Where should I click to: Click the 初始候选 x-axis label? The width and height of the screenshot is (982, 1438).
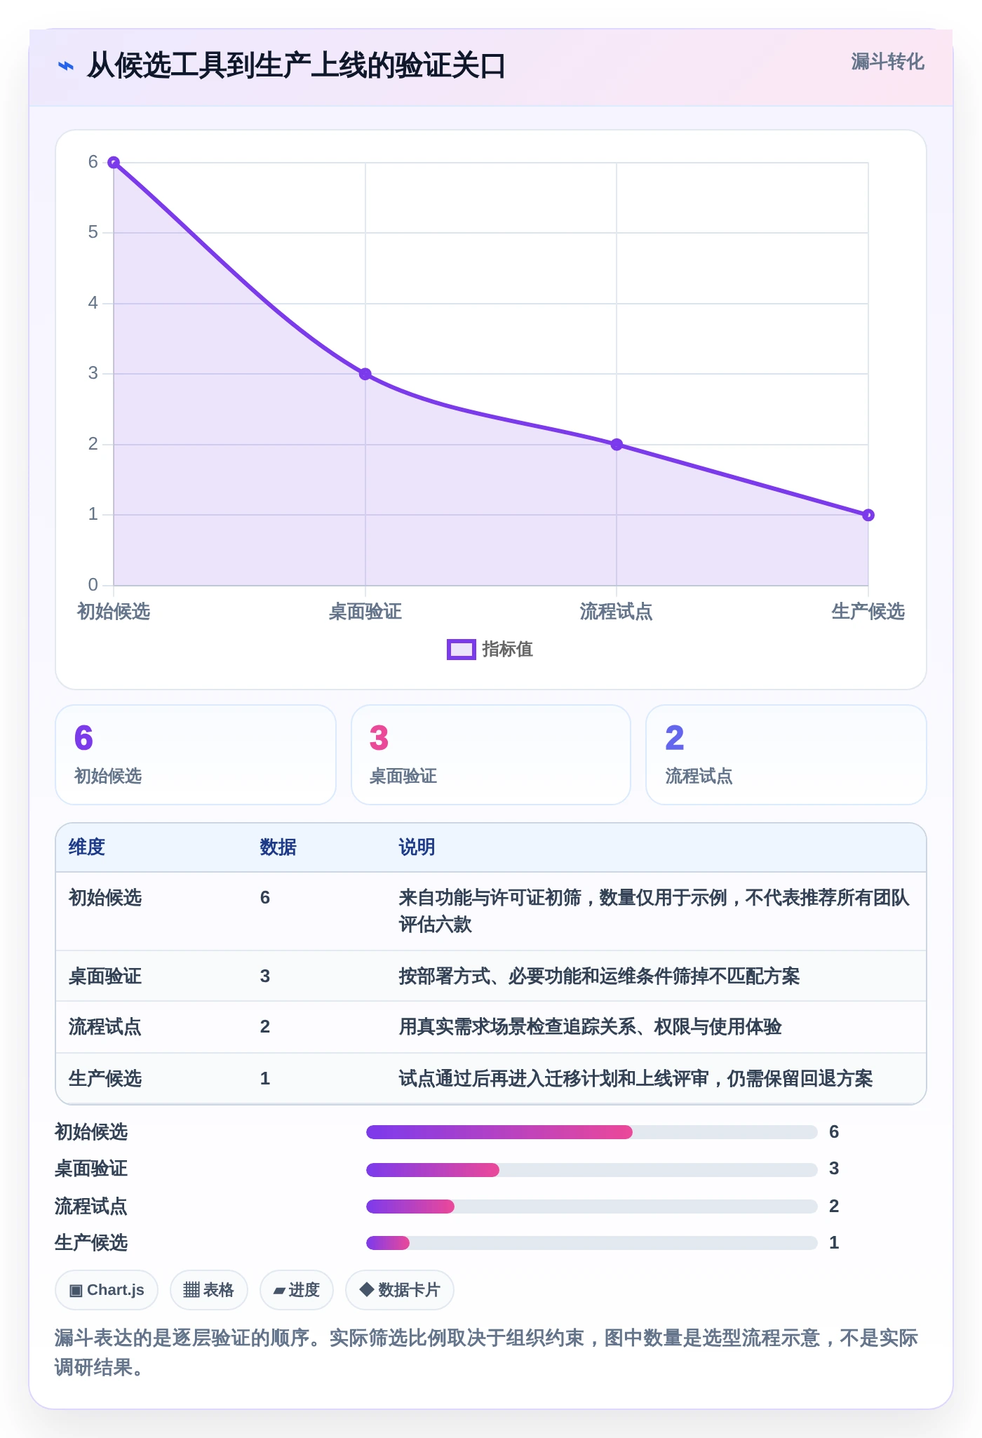pos(114,612)
